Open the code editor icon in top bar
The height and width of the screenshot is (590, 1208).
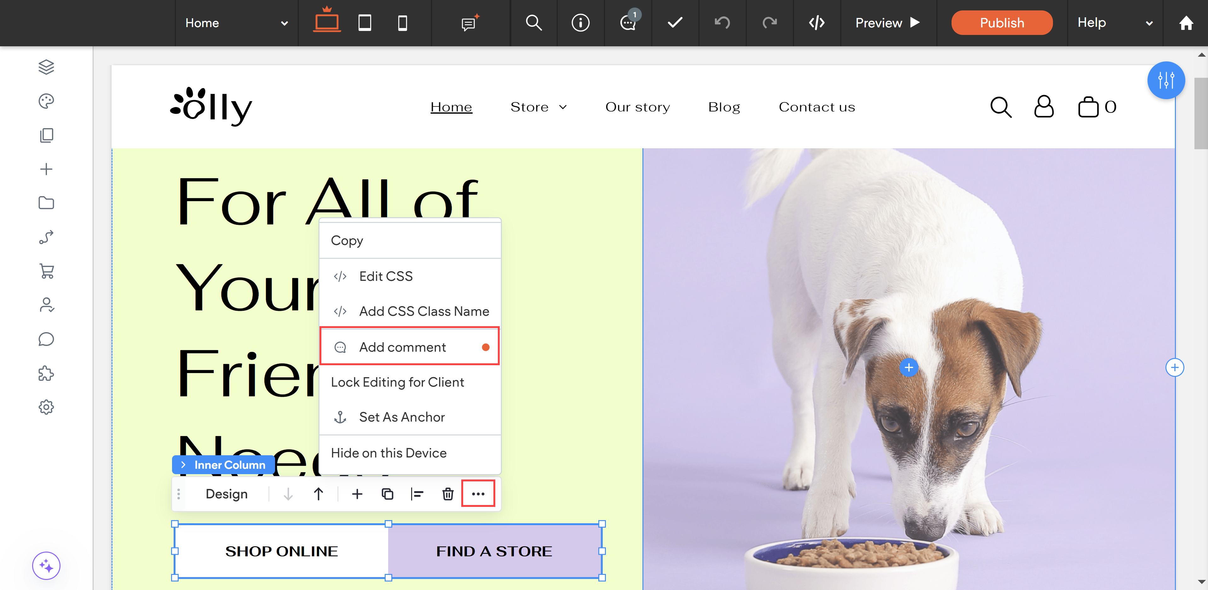(x=816, y=22)
